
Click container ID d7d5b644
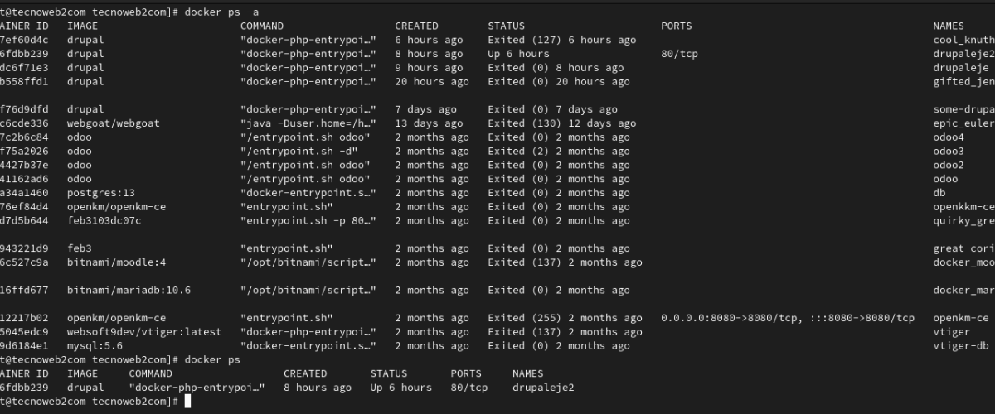pyautogui.click(x=25, y=221)
